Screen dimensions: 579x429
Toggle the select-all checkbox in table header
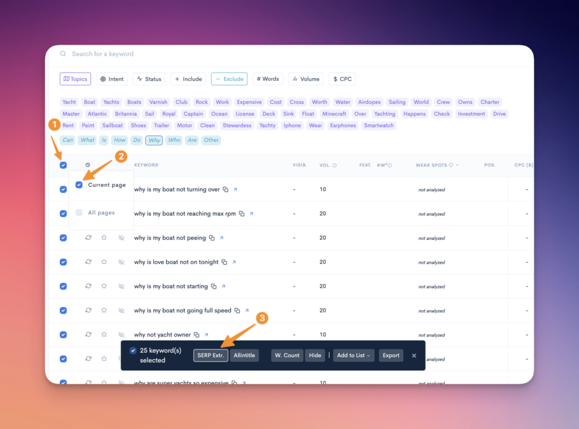[x=63, y=165]
